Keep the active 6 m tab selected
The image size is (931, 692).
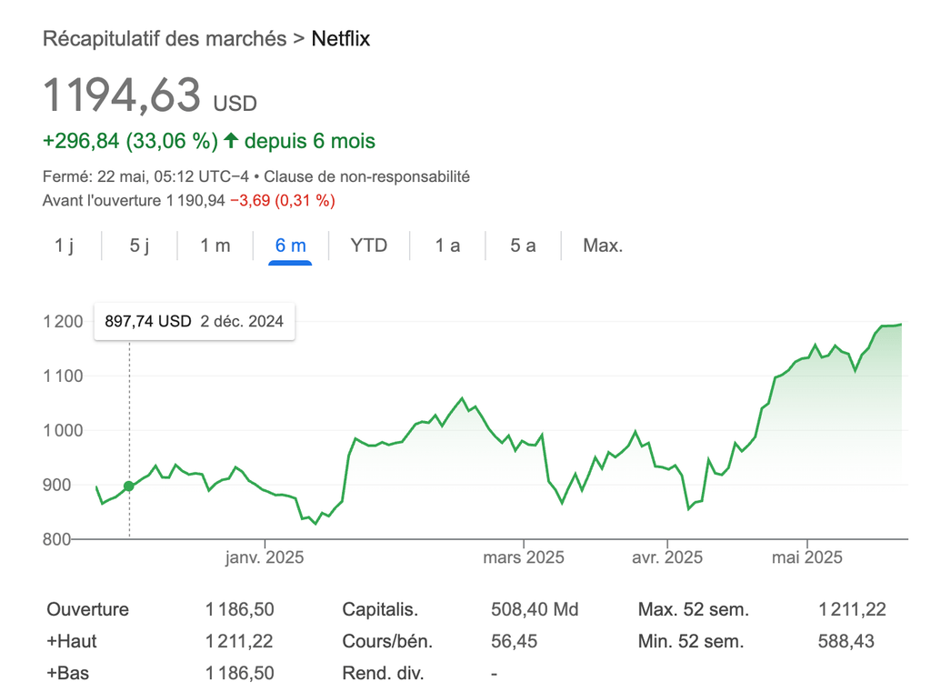[x=289, y=246]
